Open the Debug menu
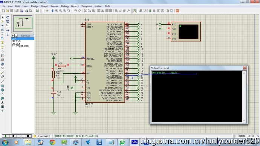The width and height of the screenshot is (260, 146). click(65, 6)
